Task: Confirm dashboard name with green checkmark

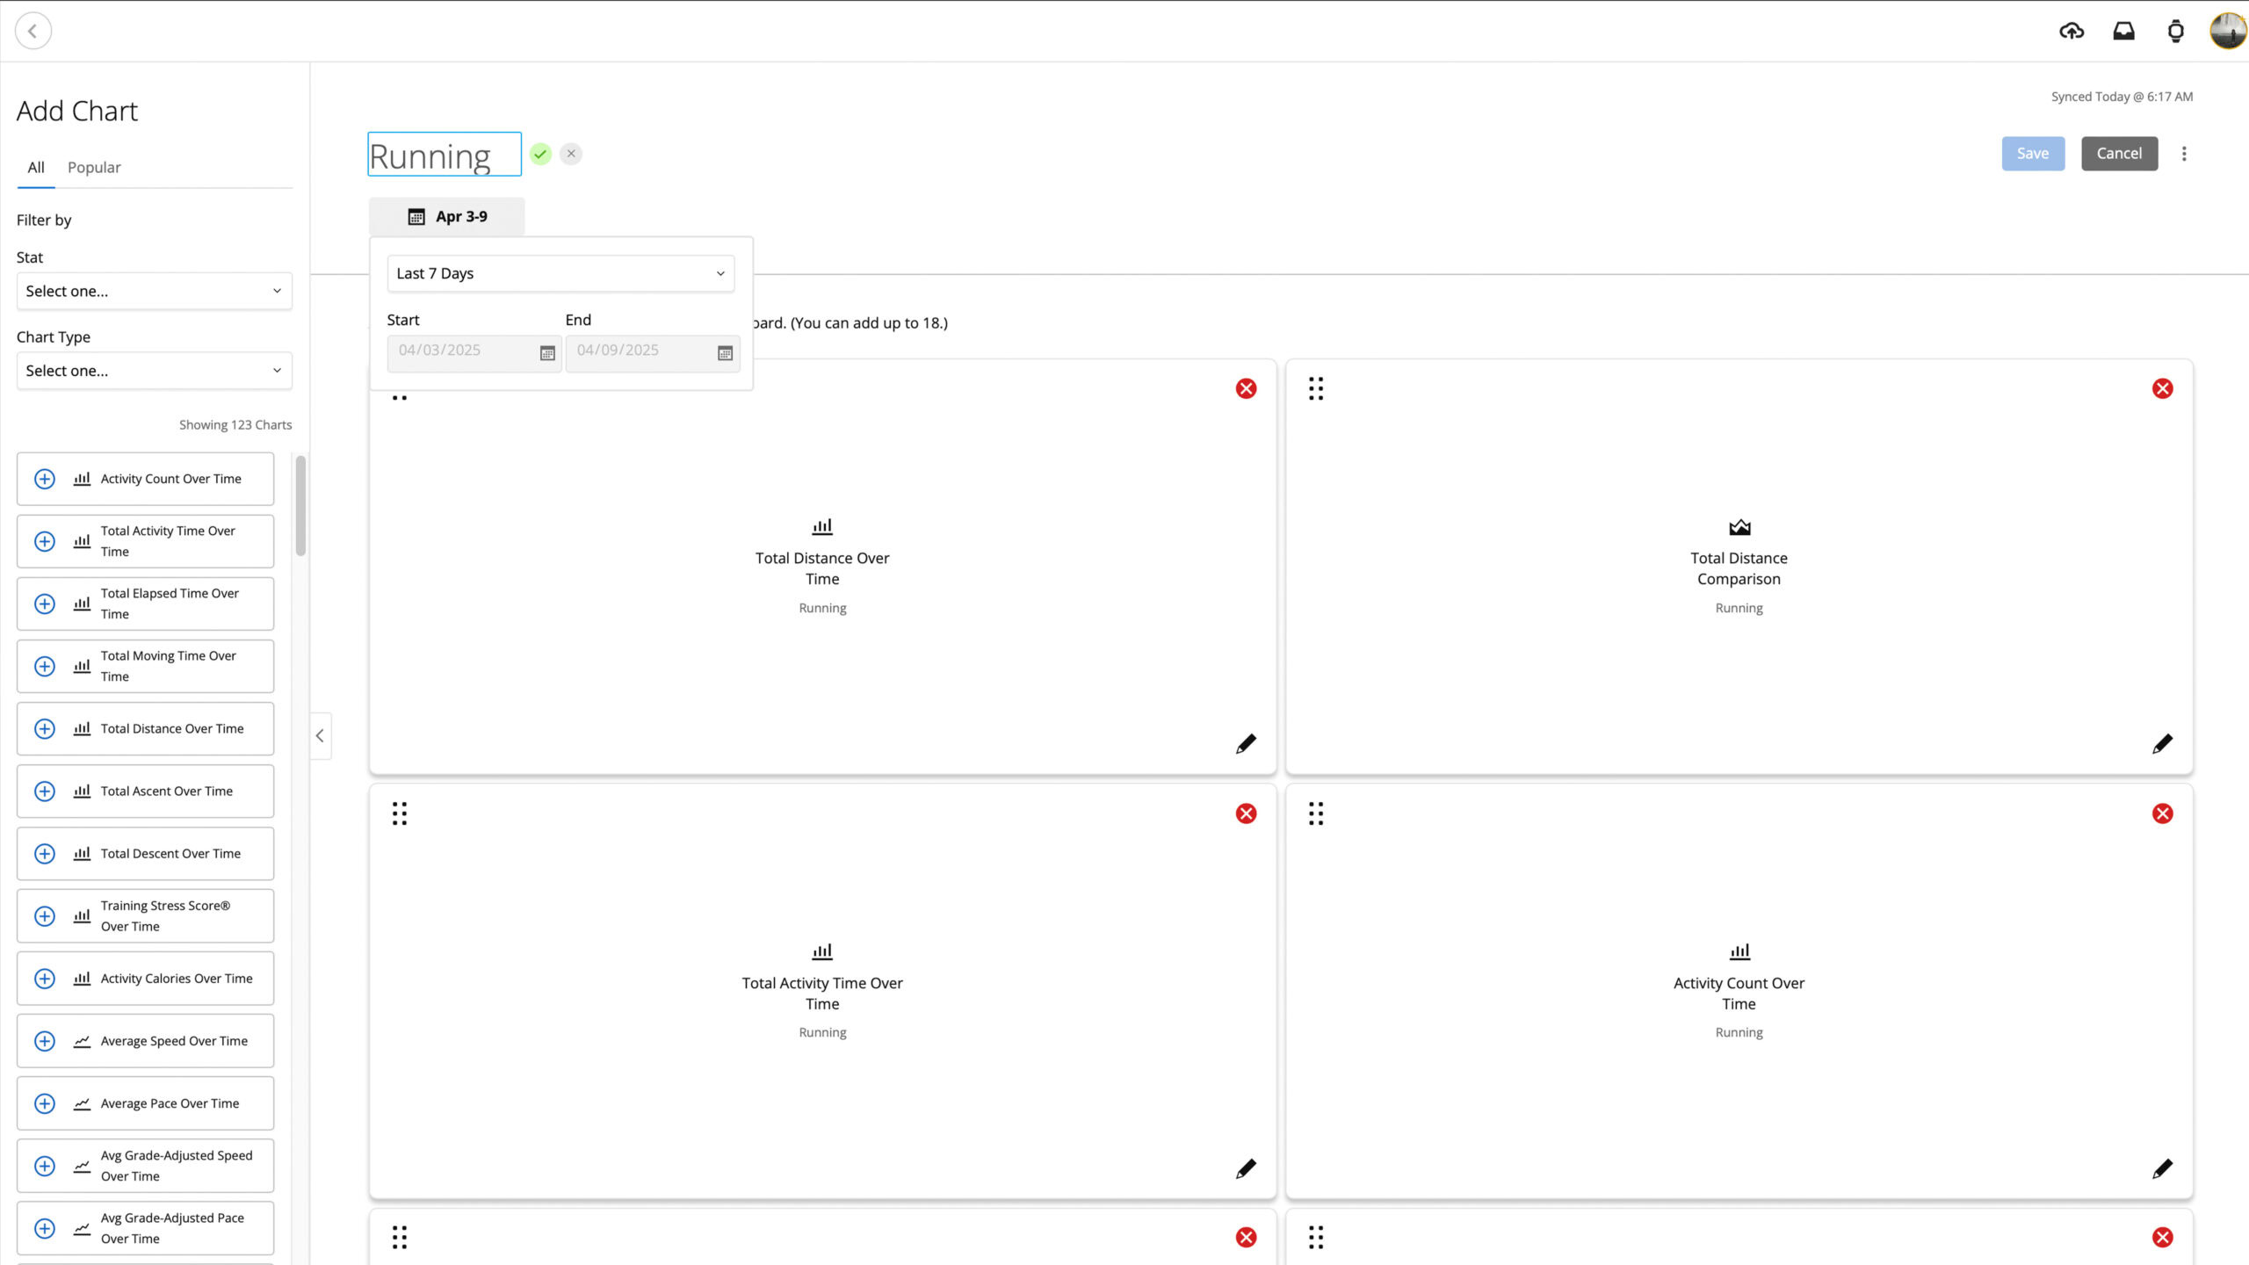Action: point(540,154)
